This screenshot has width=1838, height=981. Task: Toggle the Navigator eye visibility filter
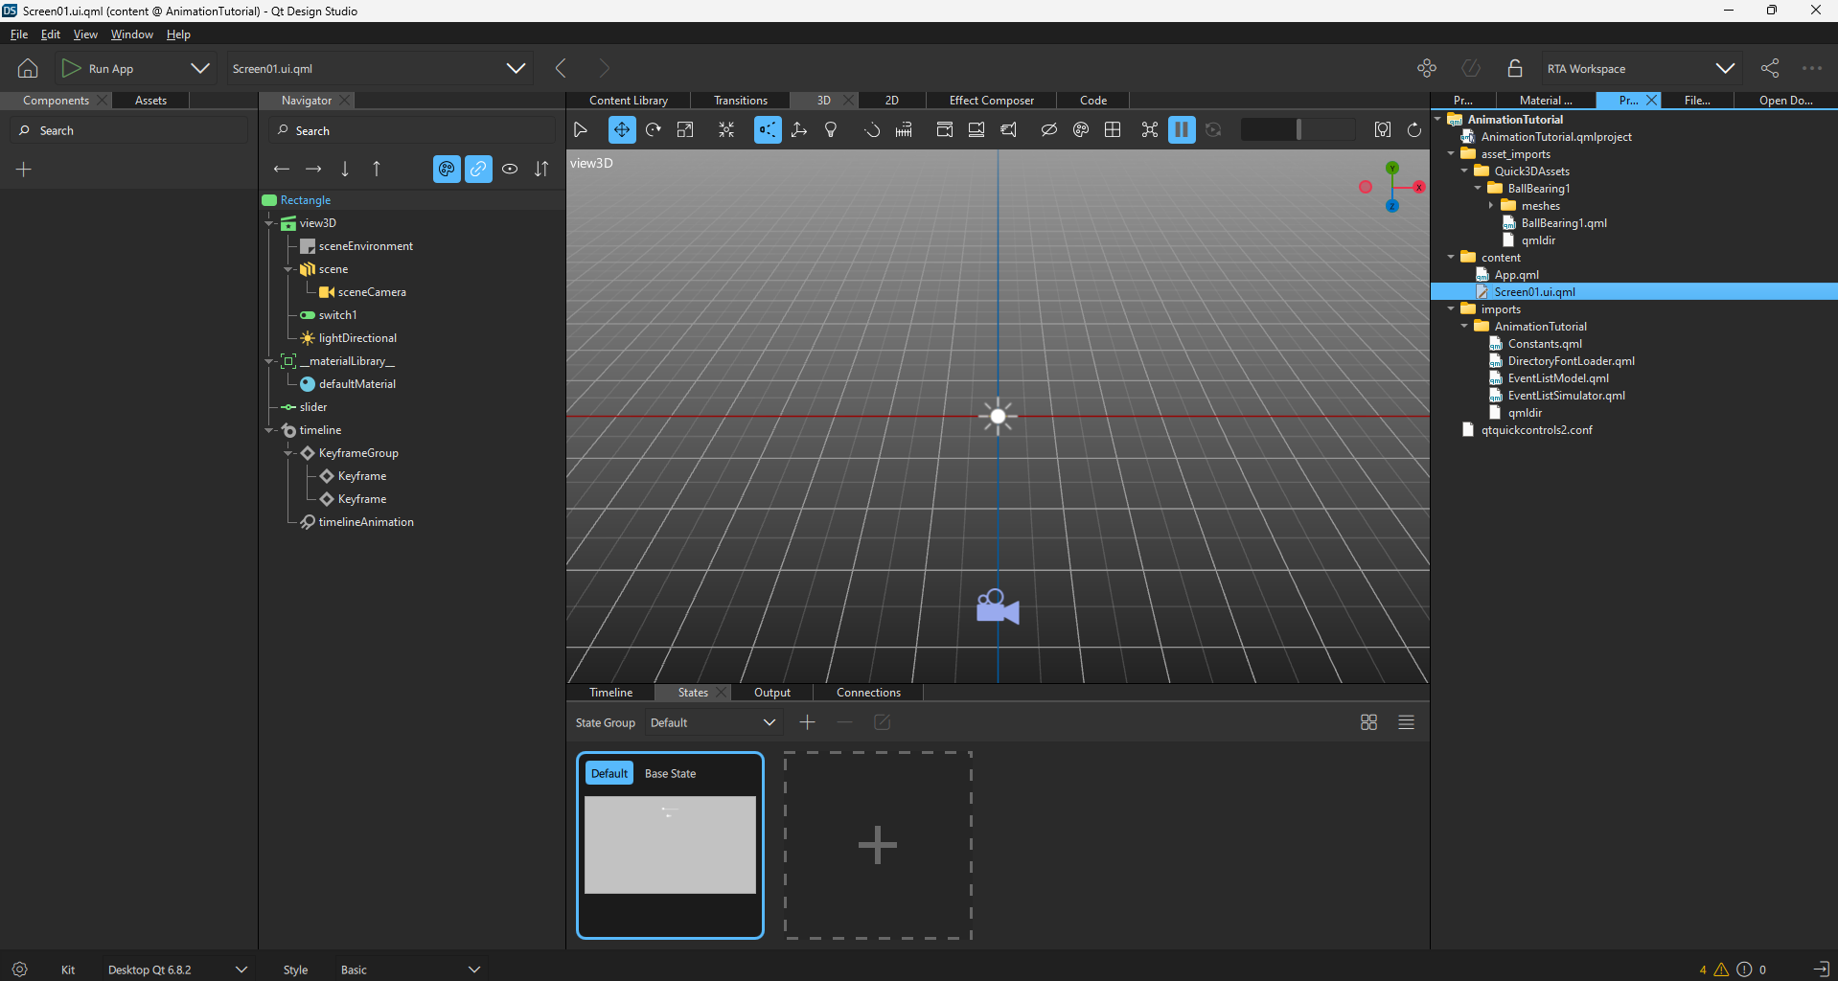point(510,170)
